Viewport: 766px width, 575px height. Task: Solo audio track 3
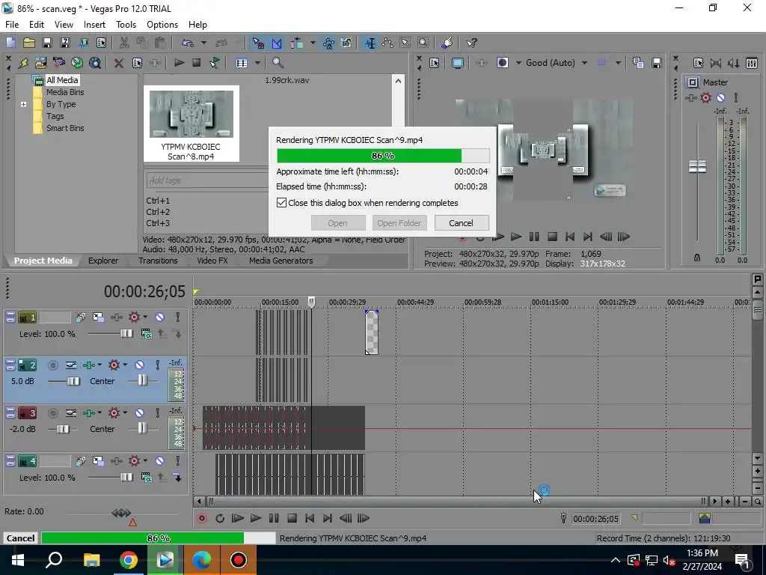[157, 413]
